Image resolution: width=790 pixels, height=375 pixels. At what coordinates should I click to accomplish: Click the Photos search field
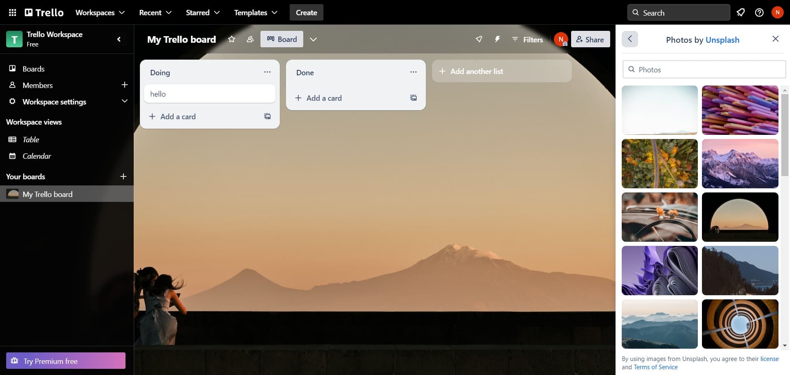click(704, 69)
